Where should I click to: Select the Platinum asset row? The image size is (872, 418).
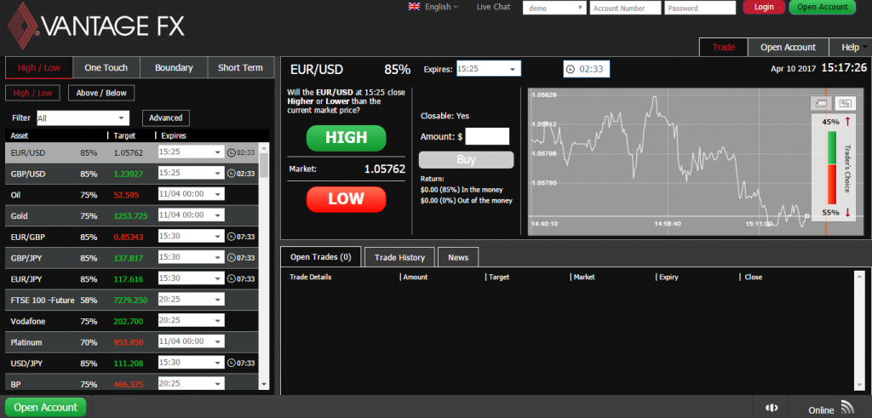(x=132, y=342)
